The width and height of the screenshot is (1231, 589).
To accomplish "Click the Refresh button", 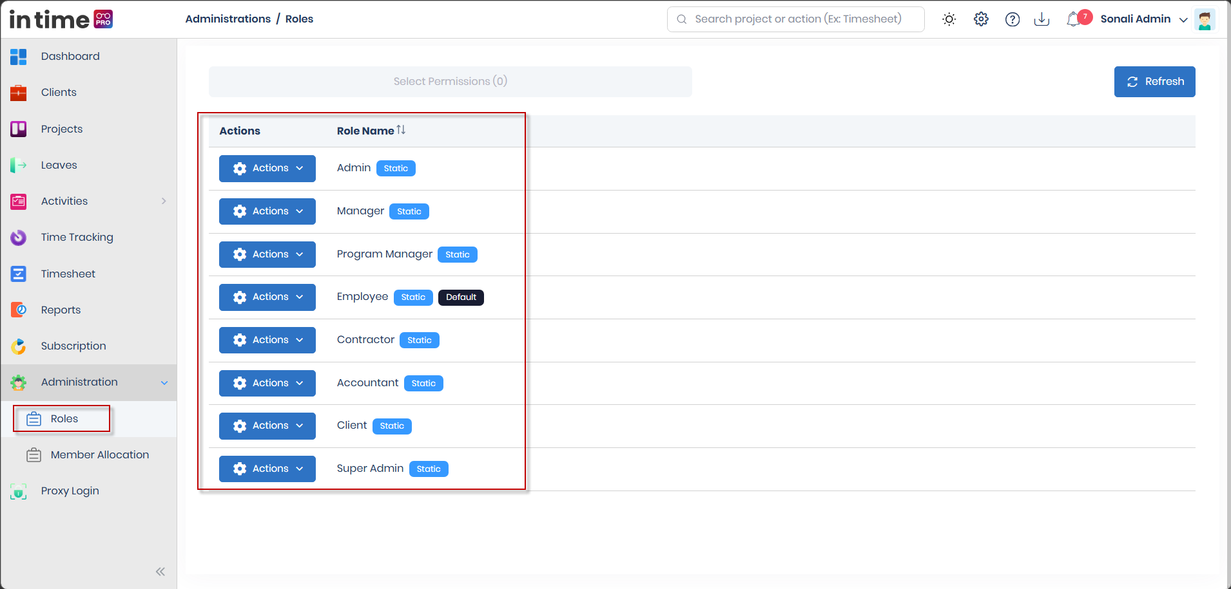I will [x=1154, y=82].
